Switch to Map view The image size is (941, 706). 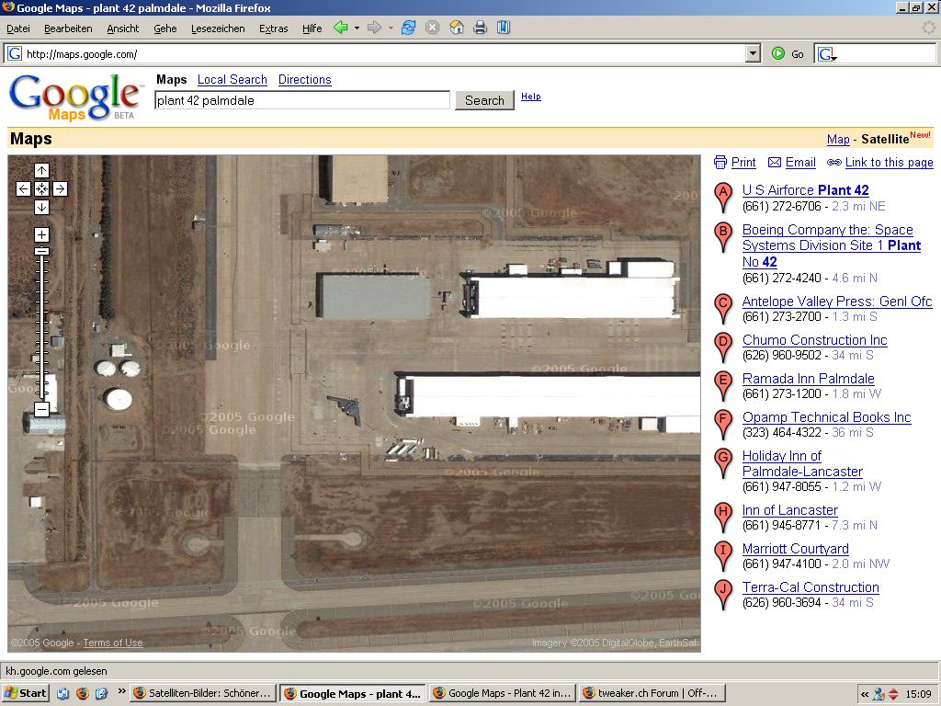click(838, 140)
